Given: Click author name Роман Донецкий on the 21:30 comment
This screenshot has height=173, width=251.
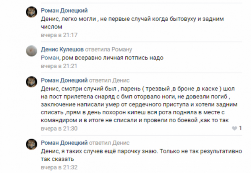Looking at the screenshot, I should pyautogui.click(x=64, y=80).
